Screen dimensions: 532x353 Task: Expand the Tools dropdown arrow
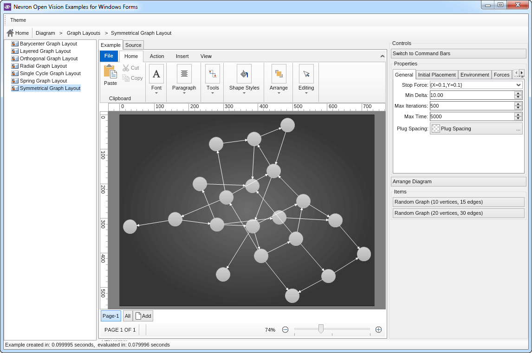[213, 93]
